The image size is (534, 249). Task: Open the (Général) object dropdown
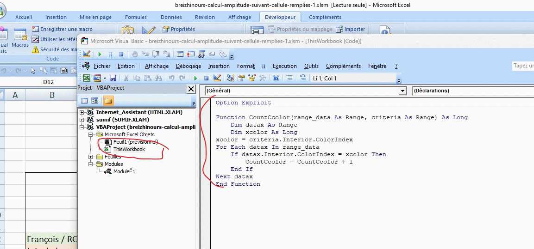403,91
